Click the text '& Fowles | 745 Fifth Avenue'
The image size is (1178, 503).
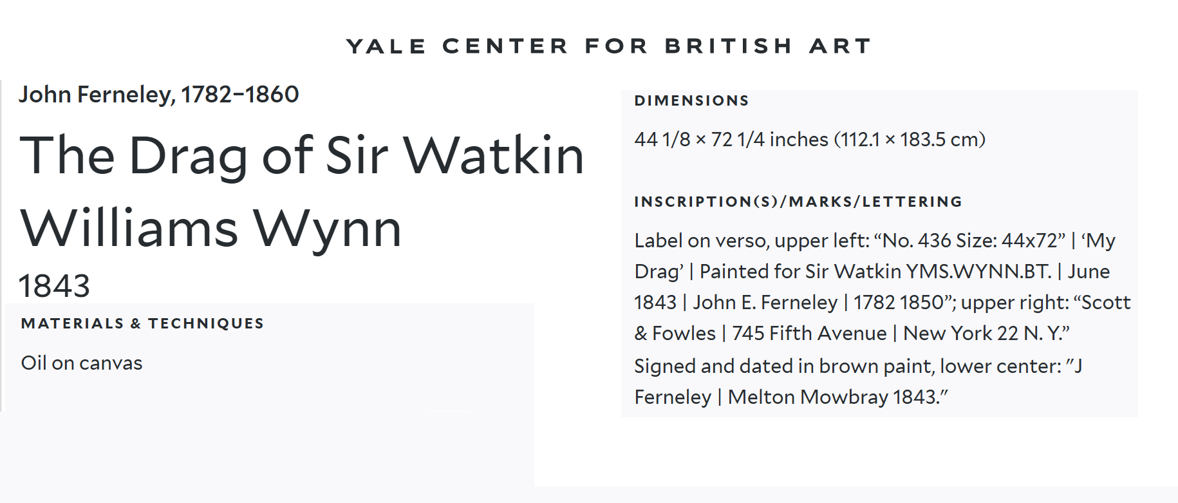[760, 333]
